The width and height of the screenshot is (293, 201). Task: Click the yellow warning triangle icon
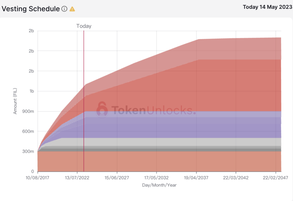coord(72,9)
